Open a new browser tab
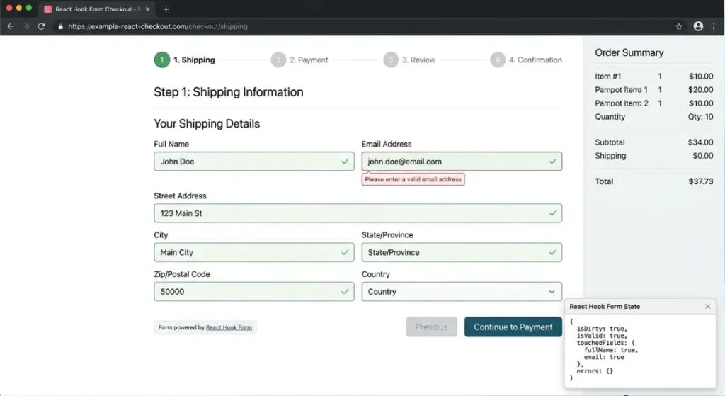 pyautogui.click(x=166, y=9)
